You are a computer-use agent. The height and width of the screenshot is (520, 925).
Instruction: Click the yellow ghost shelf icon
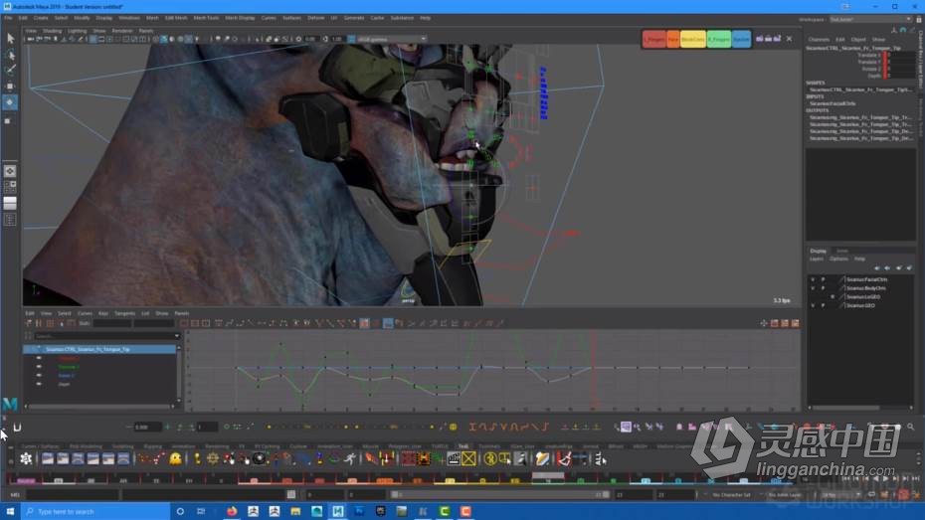pyautogui.click(x=175, y=458)
